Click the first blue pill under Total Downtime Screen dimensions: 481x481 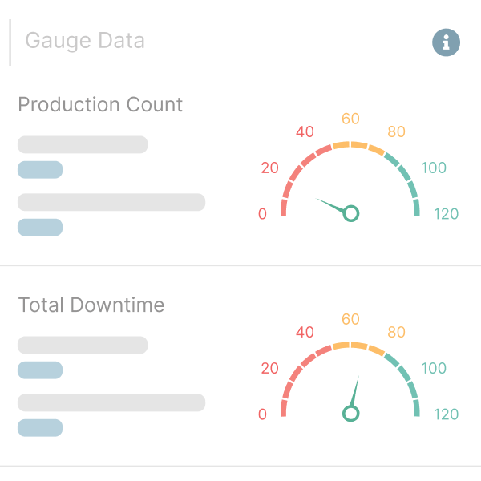(x=40, y=370)
